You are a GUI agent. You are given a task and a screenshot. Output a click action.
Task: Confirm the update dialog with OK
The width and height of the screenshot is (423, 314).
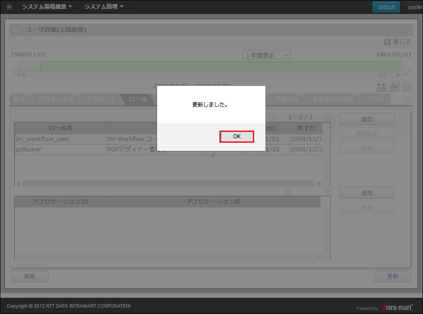pyautogui.click(x=237, y=136)
